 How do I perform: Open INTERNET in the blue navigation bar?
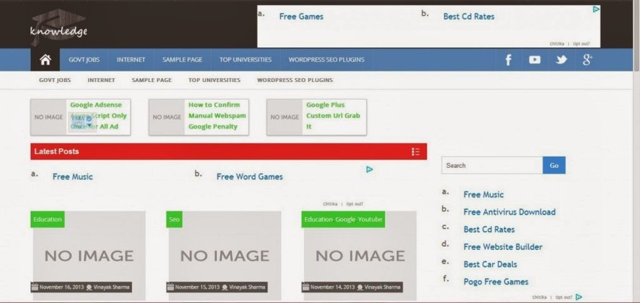coord(131,59)
